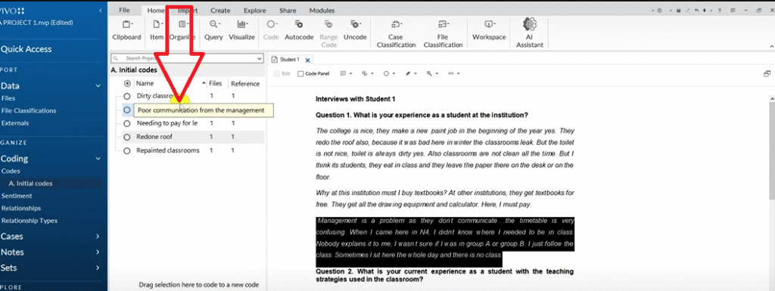The width and height of the screenshot is (775, 291).
Task: Click the zoom magnifier icon in the document toolbar
Action: click(x=430, y=73)
